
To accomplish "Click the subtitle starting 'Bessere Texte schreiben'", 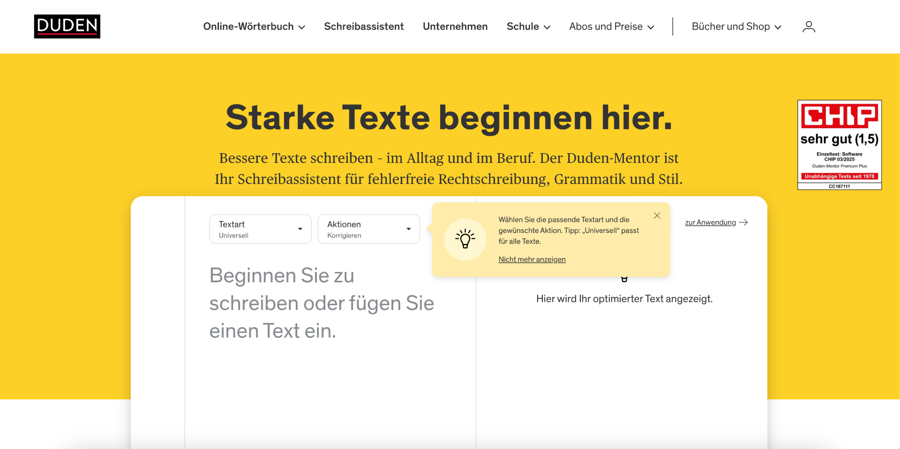I will (x=449, y=169).
